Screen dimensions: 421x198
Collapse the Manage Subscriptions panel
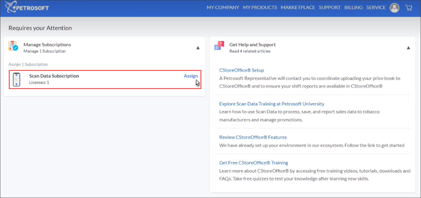coord(198,48)
